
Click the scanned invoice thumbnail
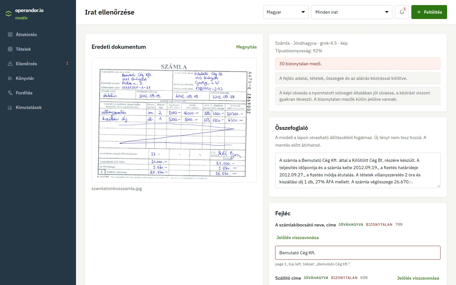174,120
